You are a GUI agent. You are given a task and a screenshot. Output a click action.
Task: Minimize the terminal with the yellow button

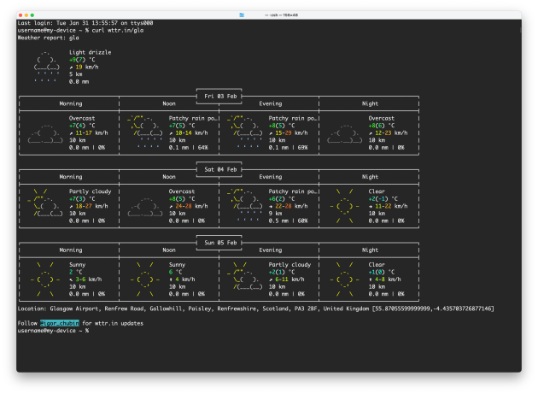26,15
